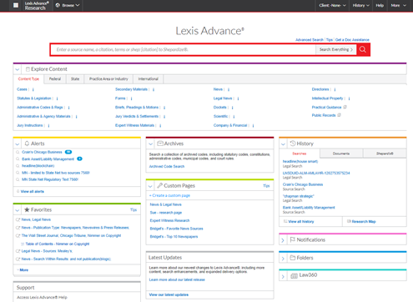Switch to the State tab
The width and height of the screenshot is (413, 302).
[x=75, y=79]
